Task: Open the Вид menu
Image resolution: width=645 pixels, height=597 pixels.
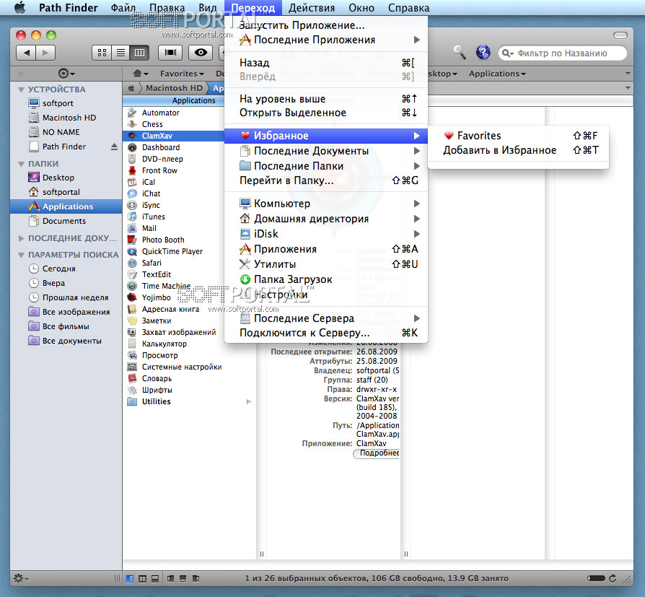Action: [x=208, y=8]
